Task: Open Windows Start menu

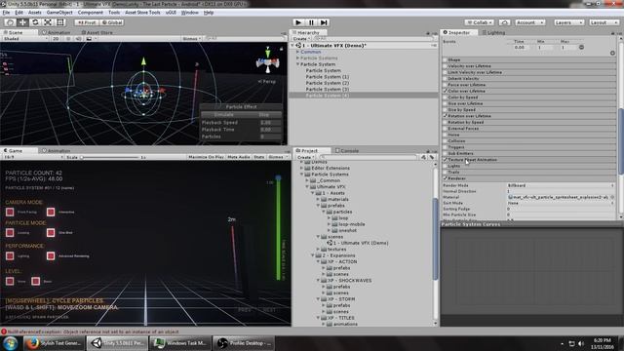Action: 10,342
